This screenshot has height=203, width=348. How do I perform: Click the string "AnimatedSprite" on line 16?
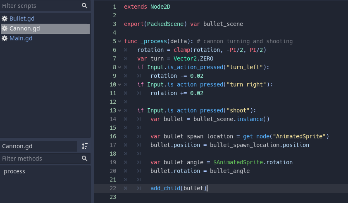pyautogui.click(x=299, y=136)
